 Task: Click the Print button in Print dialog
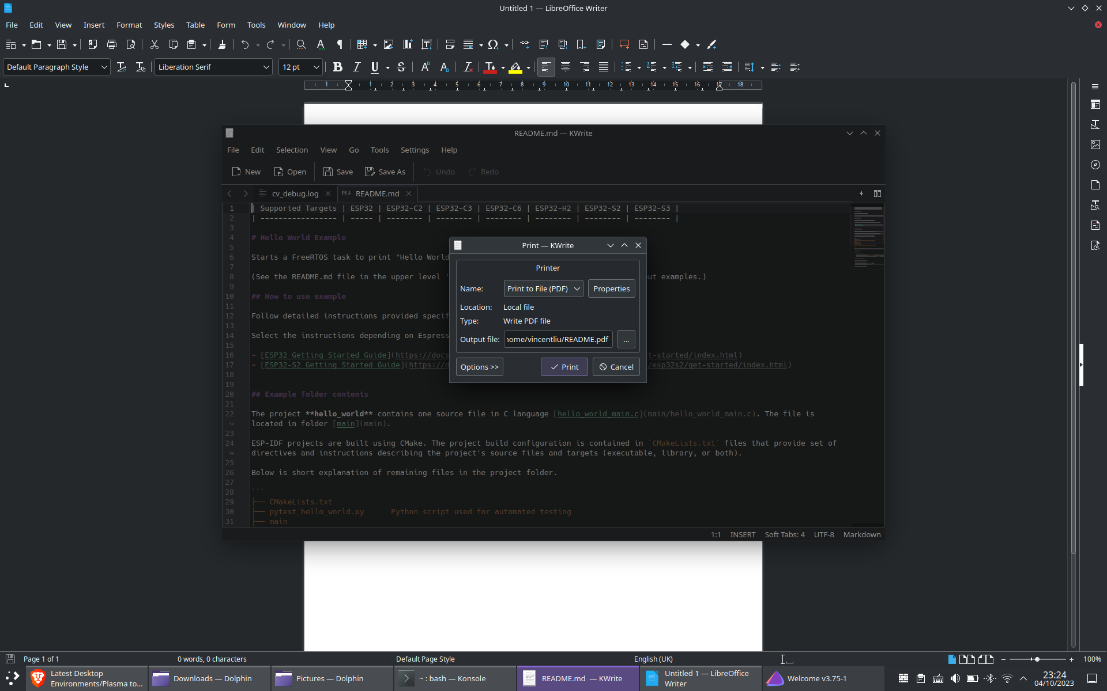564,367
